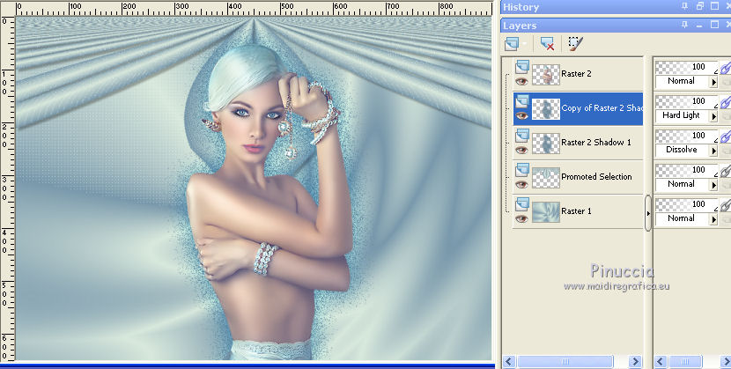Select the Raster 2 layer thumbnail
This screenshot has width=731, height=369.
click(x=546, y=74)
